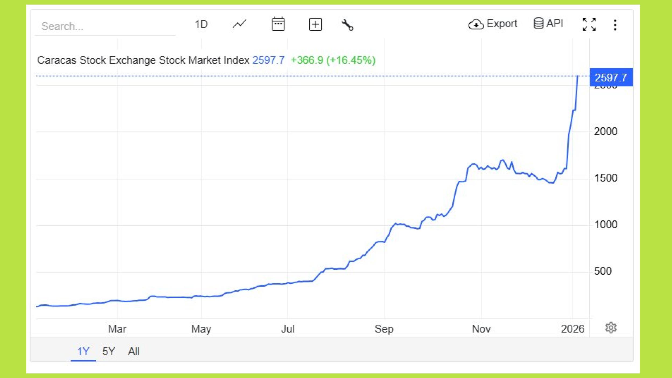Open the API data access link

[x=548, y=24]
